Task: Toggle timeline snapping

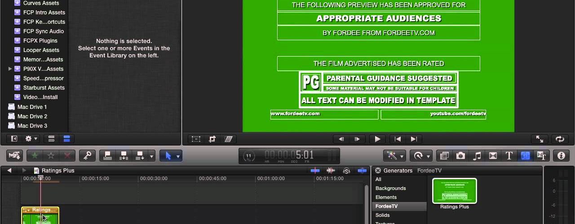Action: (362, 171)
